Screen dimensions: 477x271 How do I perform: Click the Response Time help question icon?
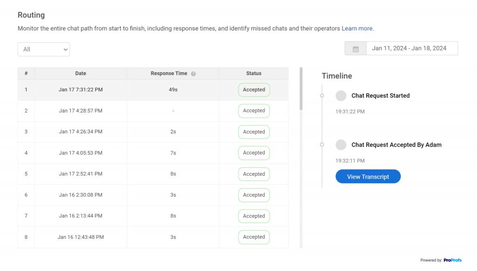[x=193, y=74]
